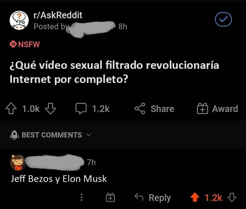Downvote the Jeff Bezos y Elon Musk comment
The width and height of the screenshot is (246, 209).
(232, 197)
